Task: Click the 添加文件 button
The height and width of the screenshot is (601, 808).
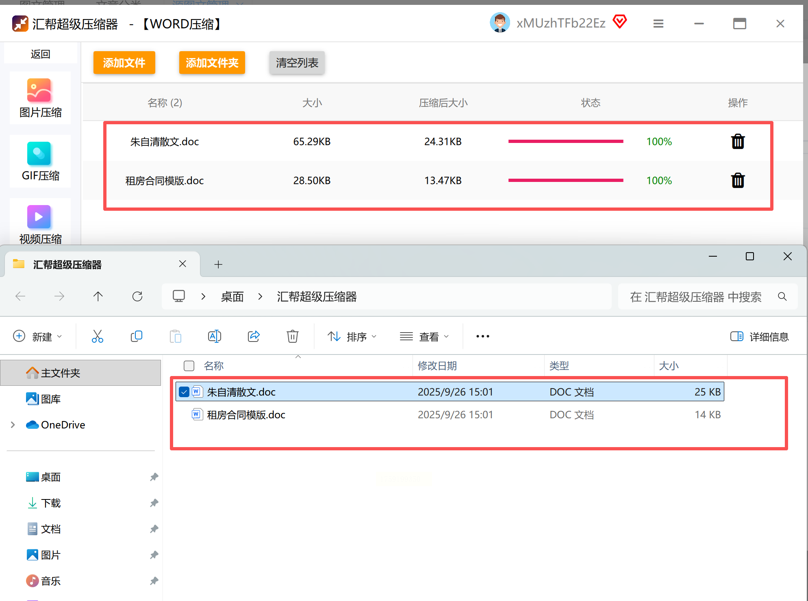Action: pos(124,63)
